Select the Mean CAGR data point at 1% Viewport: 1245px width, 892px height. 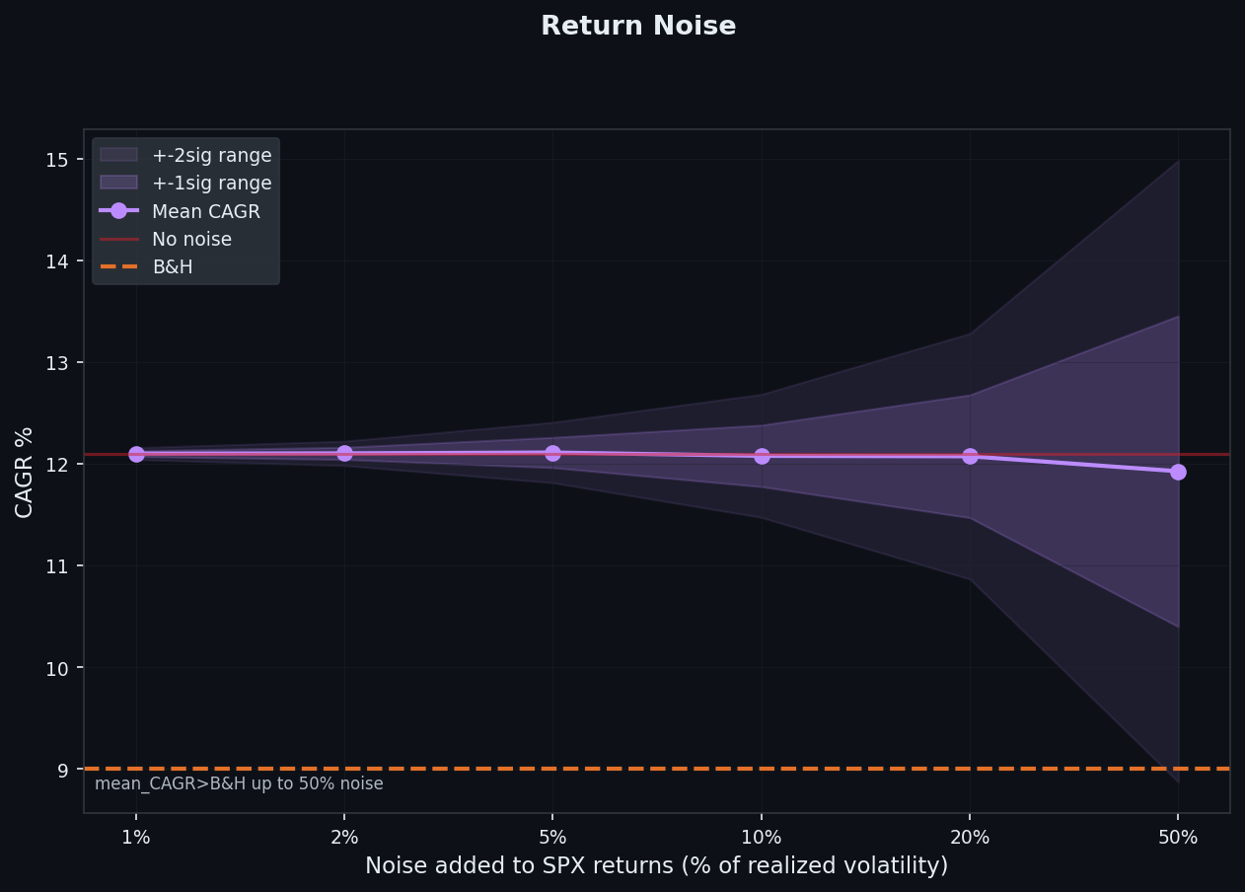[136, 454]
